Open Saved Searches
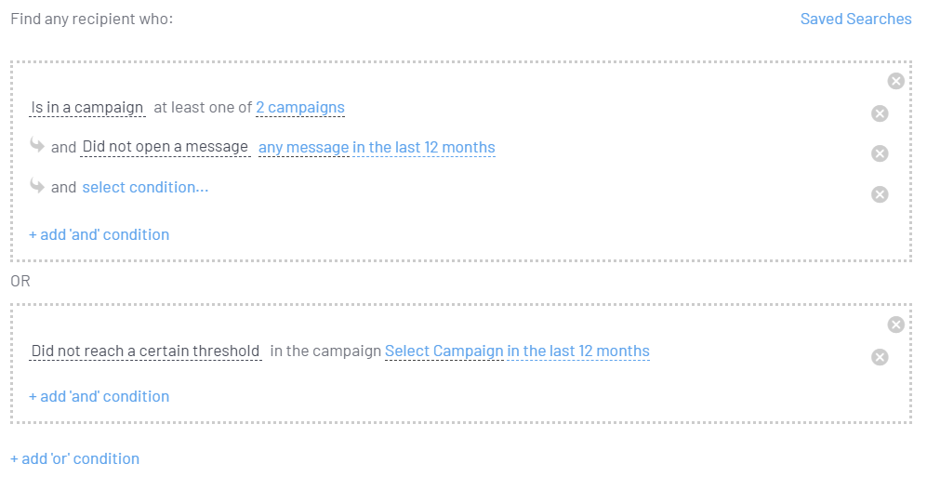 855,19
